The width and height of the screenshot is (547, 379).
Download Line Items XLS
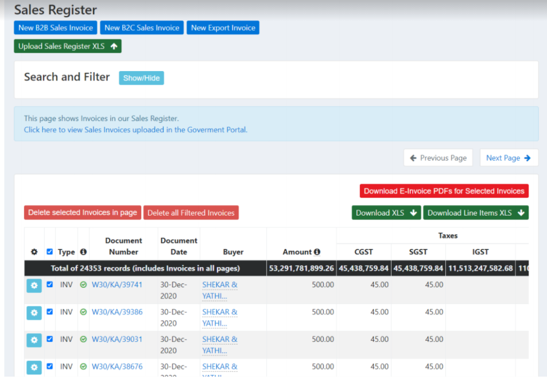(476, 213)
